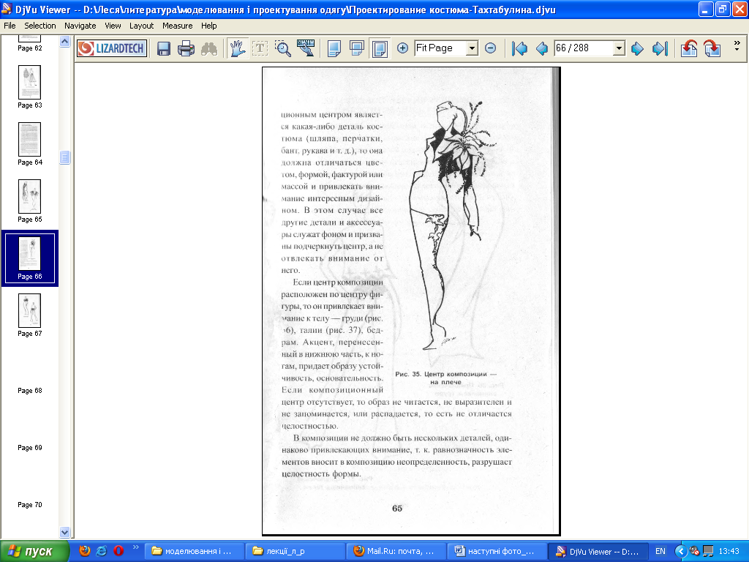
Task: Switch to наступні фото Word taskbar button
Action: pyautogui.click(x=497, y=551)
